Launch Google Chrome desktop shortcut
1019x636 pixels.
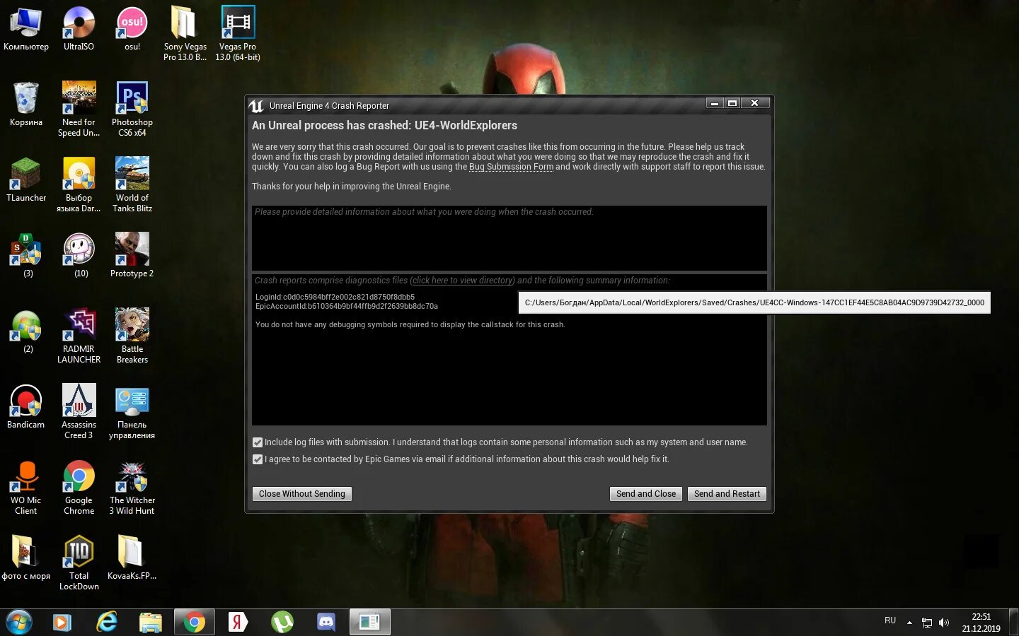79,487
